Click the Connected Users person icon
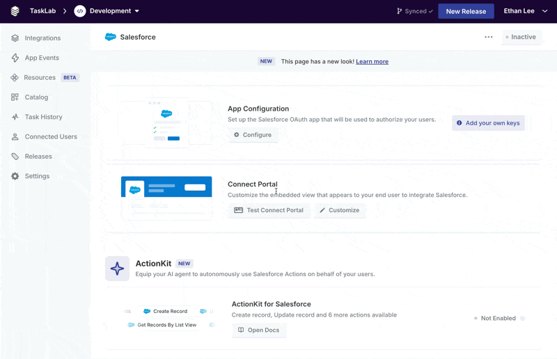The width and height of the screenshot is (557, 359). click(x=15, y=136)
